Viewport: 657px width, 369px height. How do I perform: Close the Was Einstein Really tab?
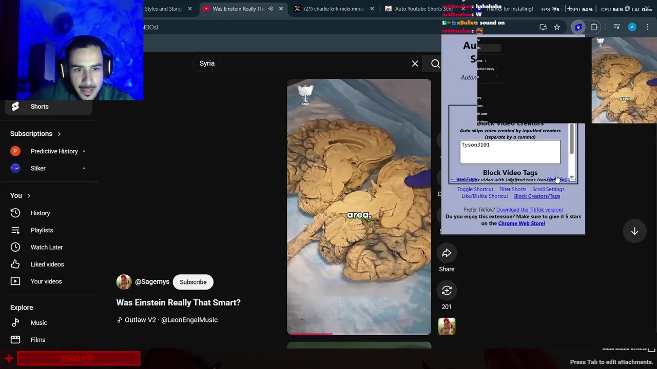click(x=281, y=9)
